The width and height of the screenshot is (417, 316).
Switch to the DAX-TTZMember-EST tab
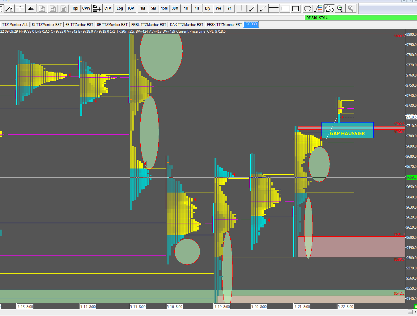[186, 25]
